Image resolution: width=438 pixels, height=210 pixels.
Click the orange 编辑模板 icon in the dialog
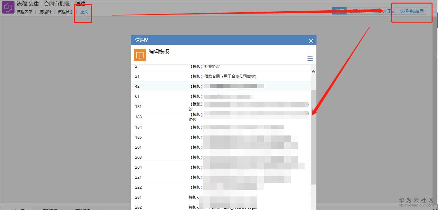click(x=140, y=55)
